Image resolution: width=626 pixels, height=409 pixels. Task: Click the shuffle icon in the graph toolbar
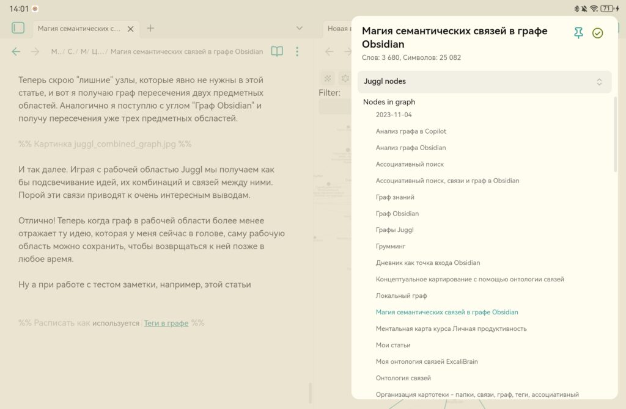pos(328,78)
